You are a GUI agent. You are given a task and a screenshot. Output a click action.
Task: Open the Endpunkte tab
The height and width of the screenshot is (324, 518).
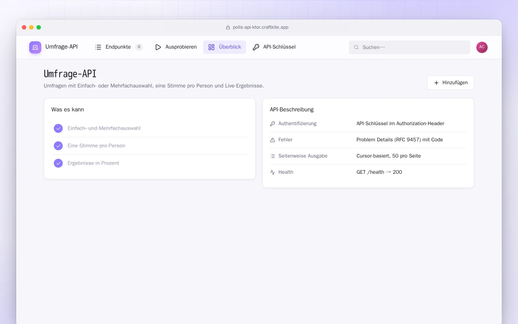pyautogui.click(x=119, y=47)
